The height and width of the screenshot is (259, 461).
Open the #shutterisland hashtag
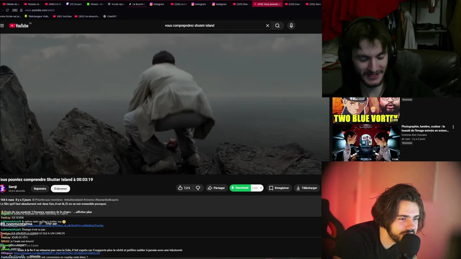[73, 200]
